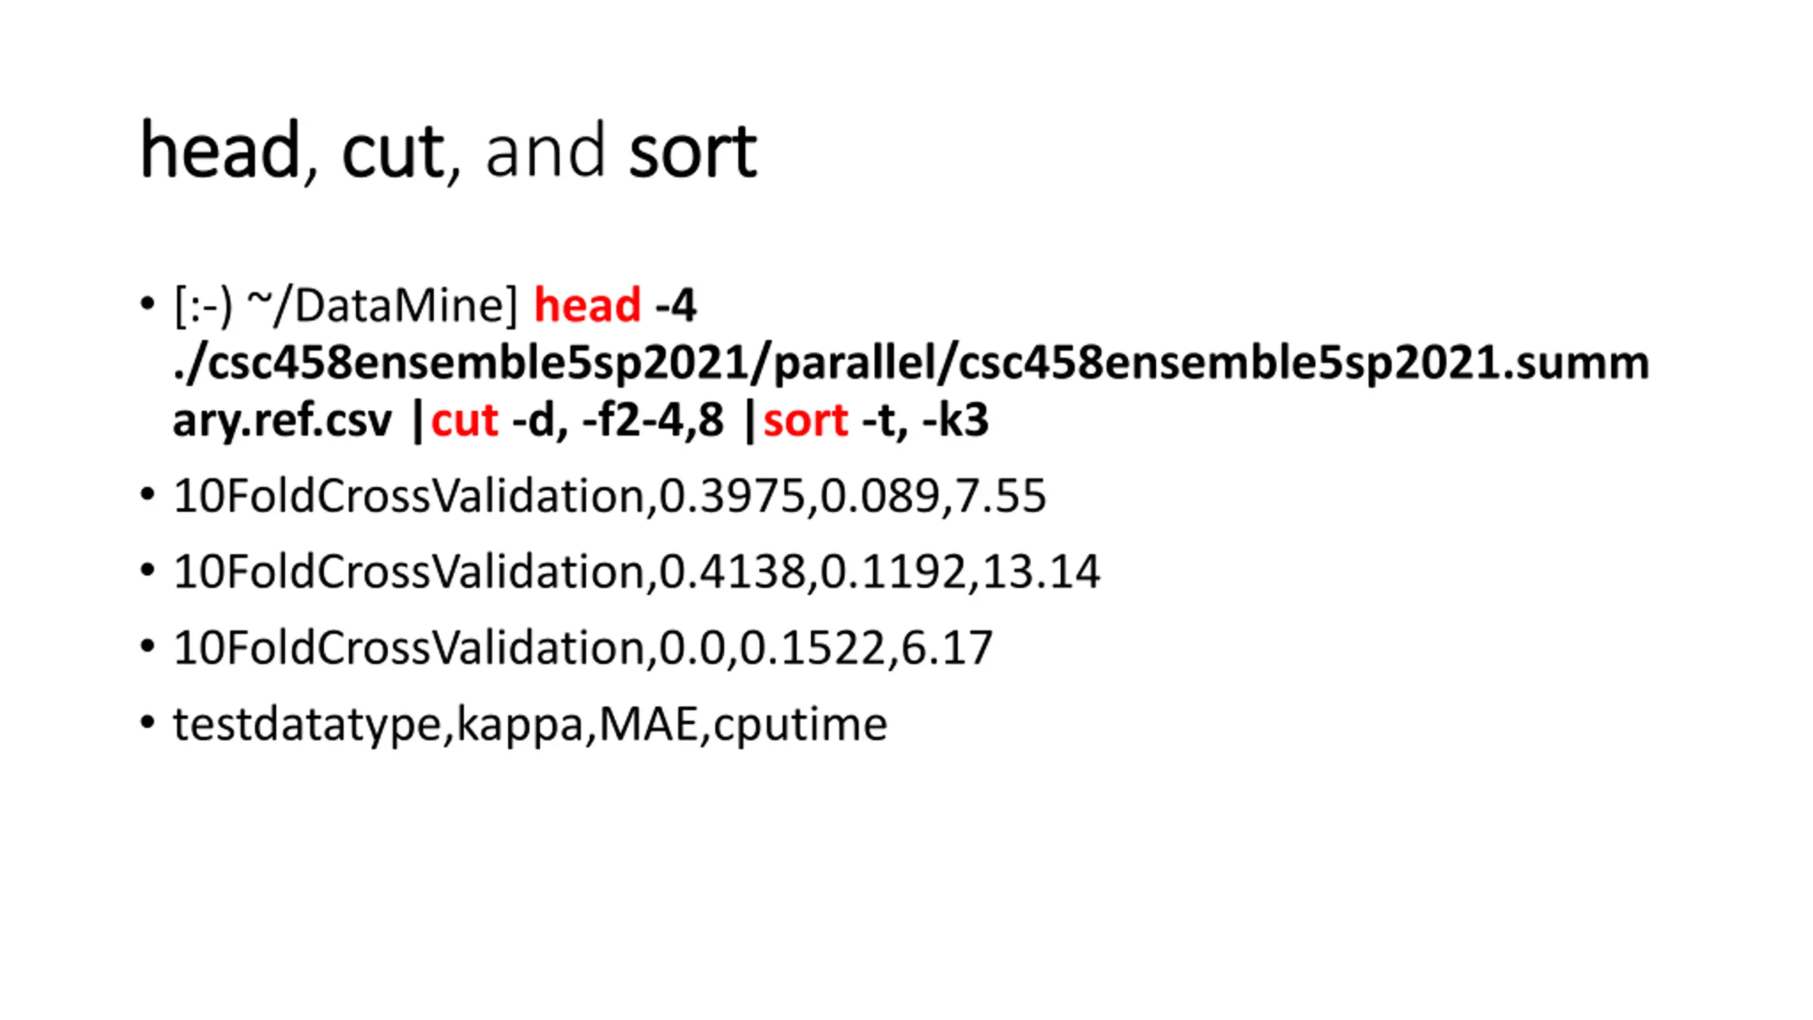1813x1020 pixels.
Task: Click the slide title 'head, cut, and sort'
Action: pyautogui.click(x=448, y=150)
